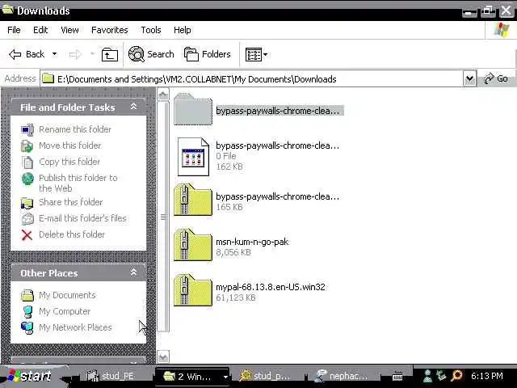
Task: Click Rename this folder
Action: 75,129
